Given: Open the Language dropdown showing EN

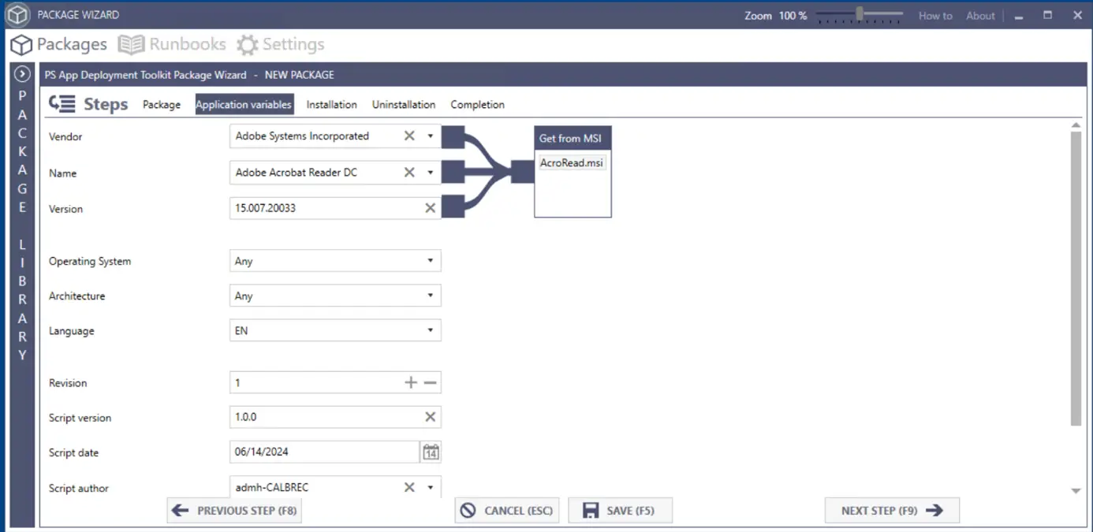Looking at the screenshot, I should tap(335, 330).
